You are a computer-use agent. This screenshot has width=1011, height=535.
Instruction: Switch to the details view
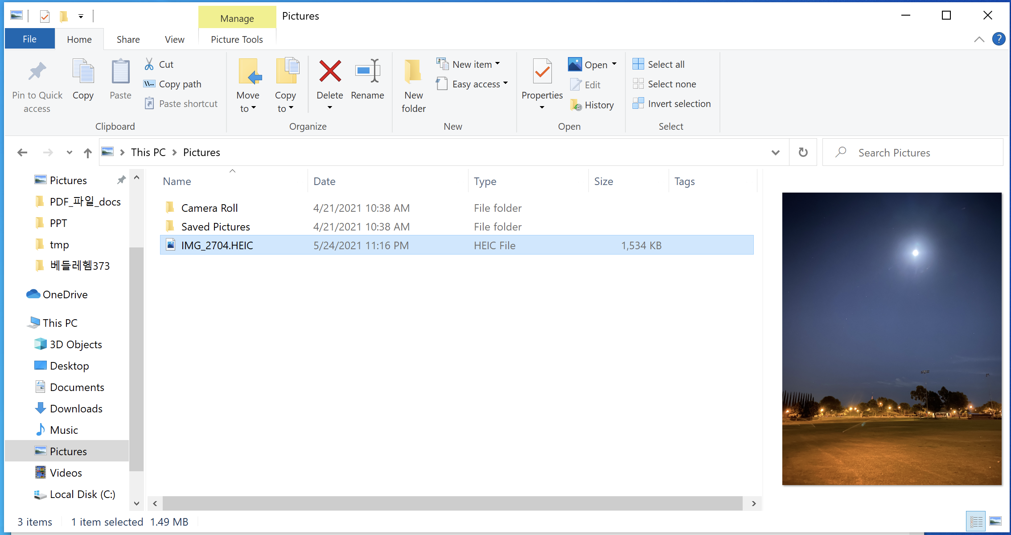click(976, 521)
